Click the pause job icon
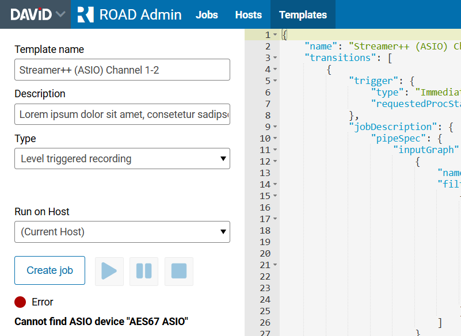This screenshot has height=336, width=461. (144, 271)
